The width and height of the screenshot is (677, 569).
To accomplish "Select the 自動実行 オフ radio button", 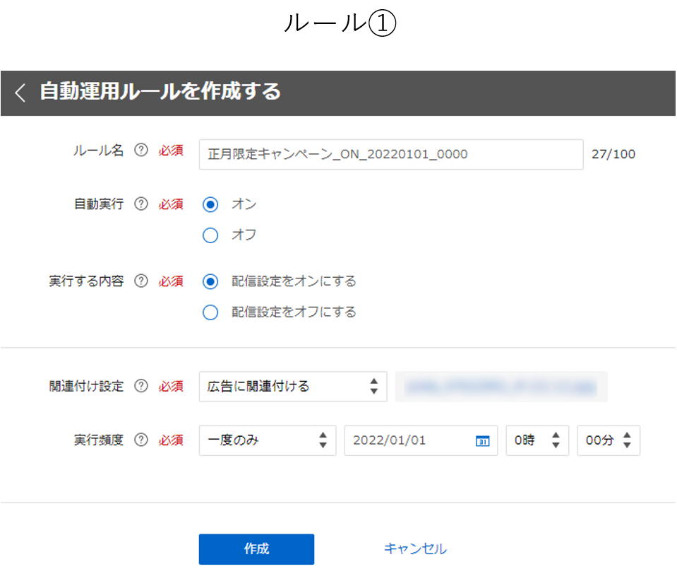I will pyautogui.click(x=210, y=235).
